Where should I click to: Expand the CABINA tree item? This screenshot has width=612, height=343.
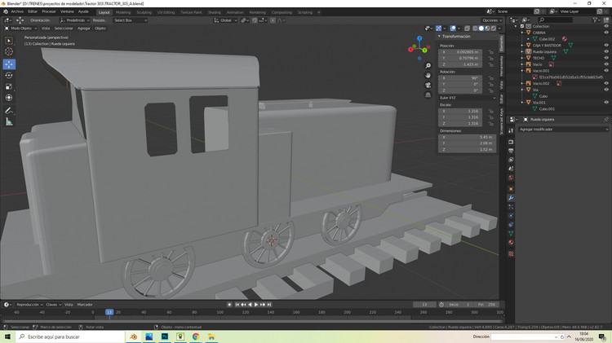[522, 33]
